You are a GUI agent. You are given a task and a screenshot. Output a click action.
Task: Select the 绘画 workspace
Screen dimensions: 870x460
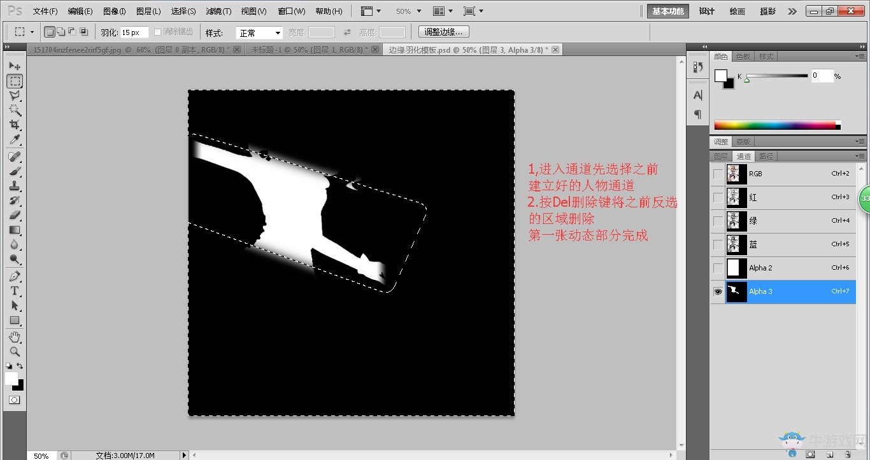point(738,11)
